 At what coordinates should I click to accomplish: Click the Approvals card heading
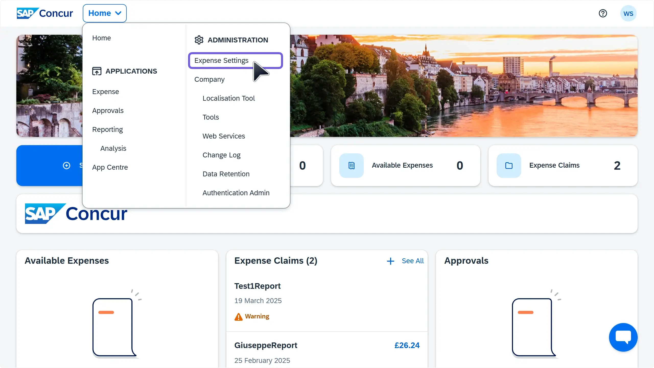[x=466, y=261]
